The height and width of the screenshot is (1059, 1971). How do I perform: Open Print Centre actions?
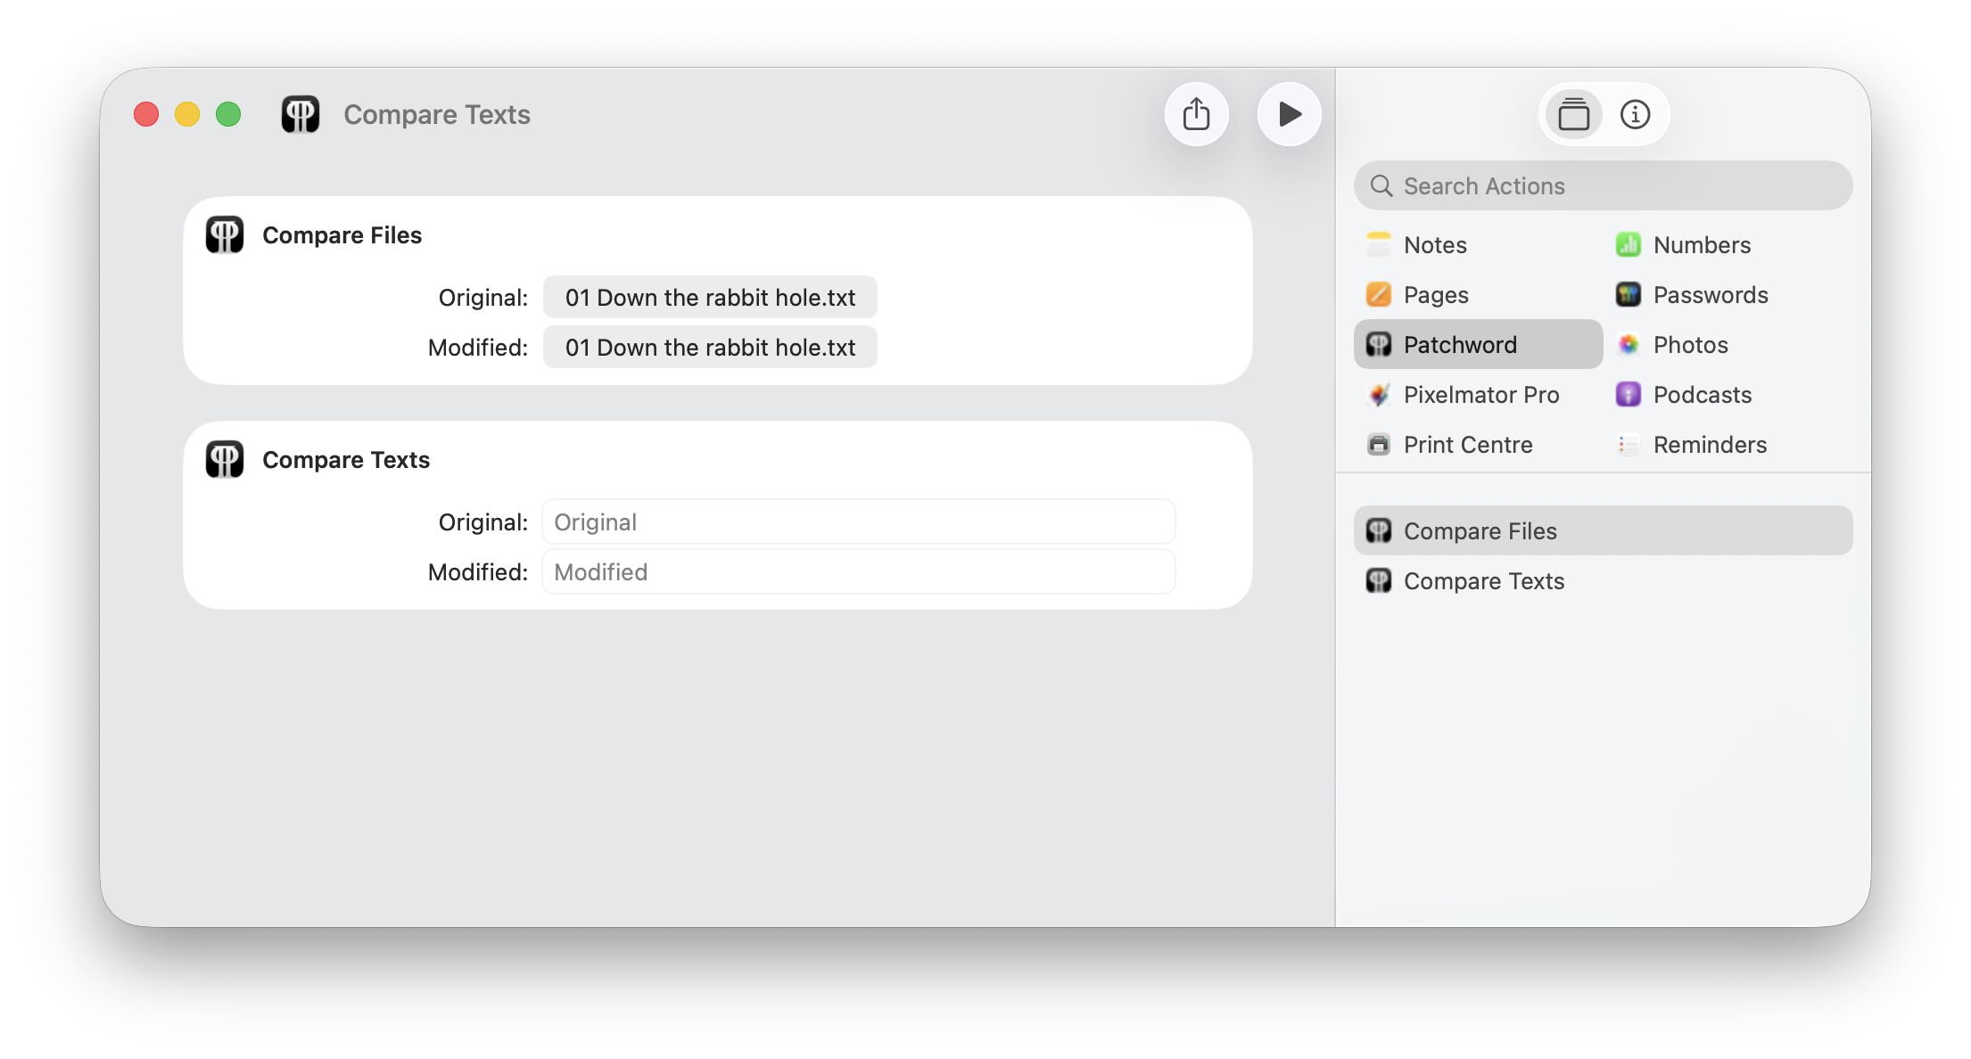(1467, 445)
